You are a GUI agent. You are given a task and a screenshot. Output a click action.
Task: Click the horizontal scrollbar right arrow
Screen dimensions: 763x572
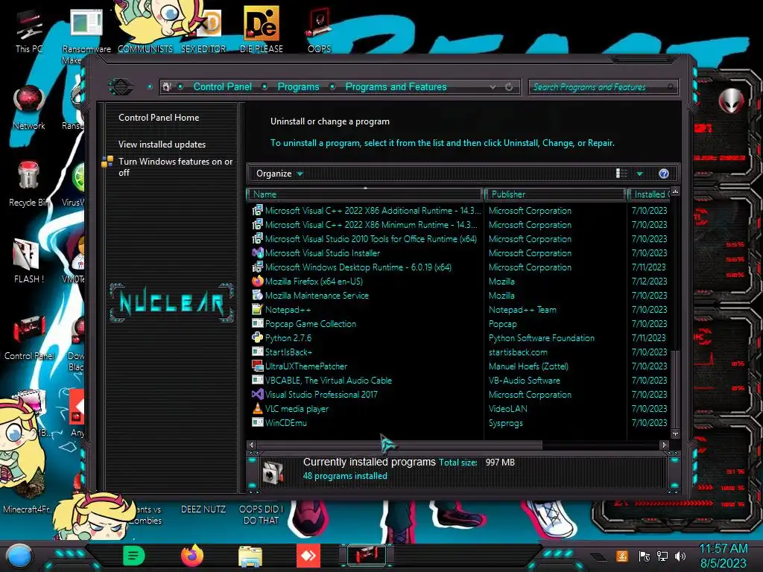click(664, 445)
